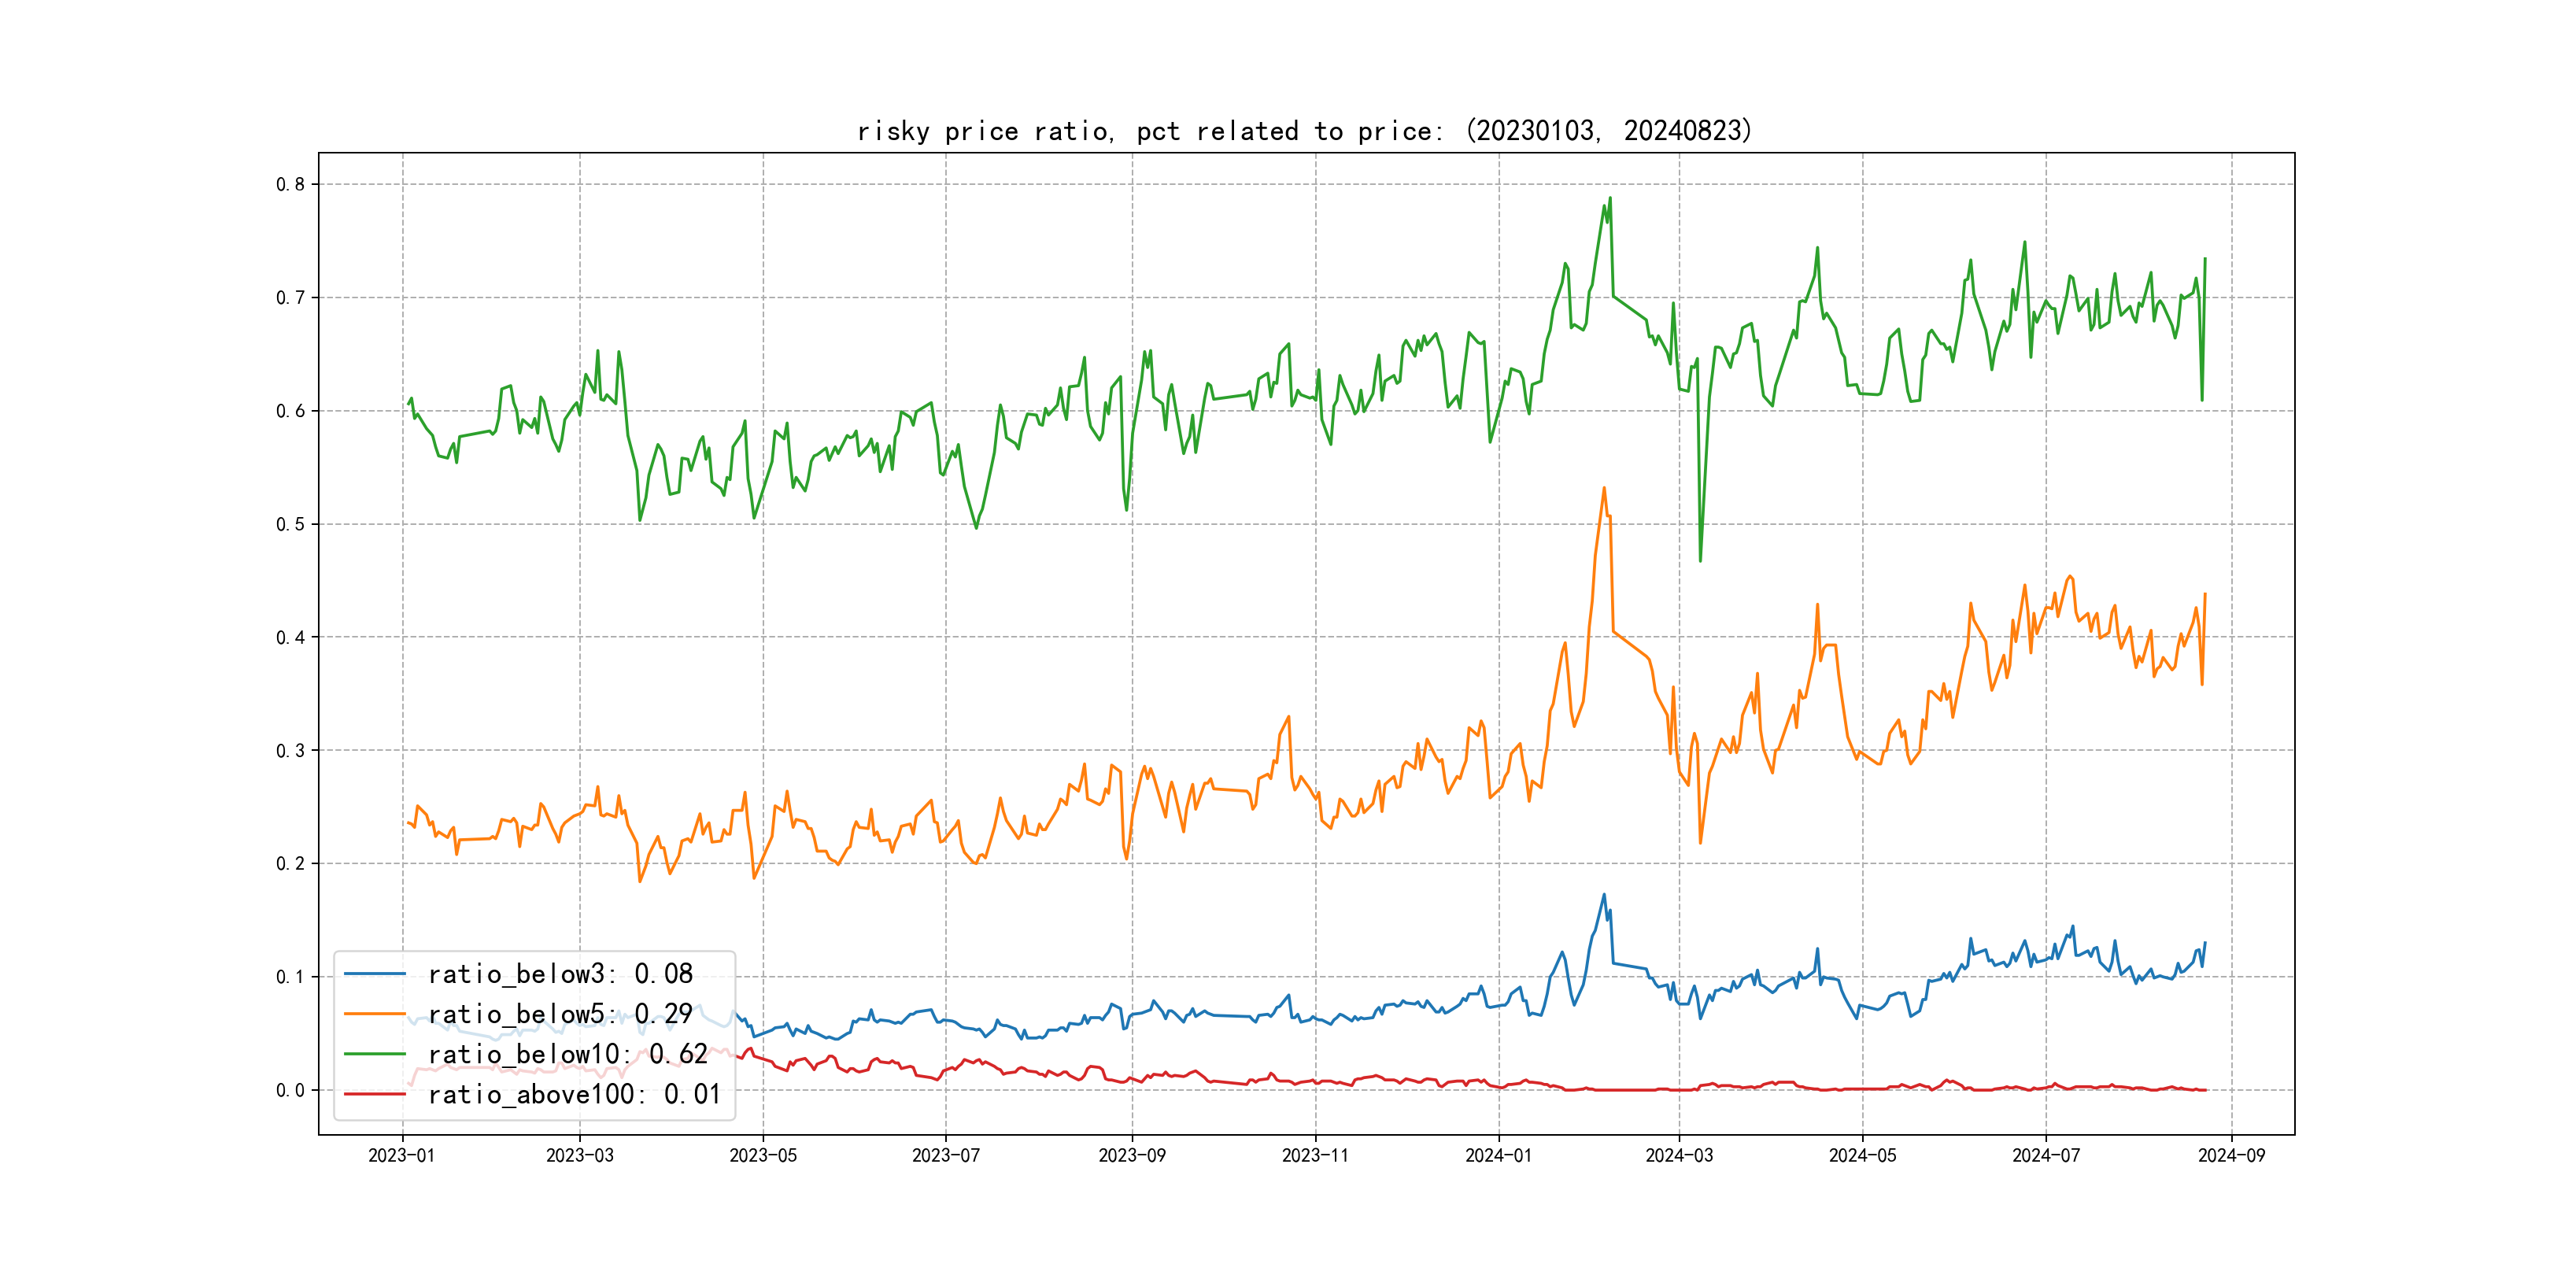Select the 'ratio_below5: 0.29' legend label

[x=560, y=1014]
